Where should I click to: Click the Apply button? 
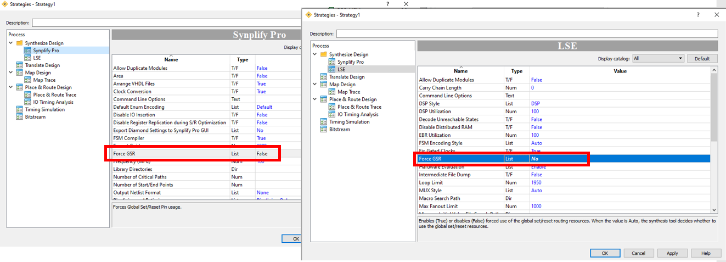coord(672,253)
